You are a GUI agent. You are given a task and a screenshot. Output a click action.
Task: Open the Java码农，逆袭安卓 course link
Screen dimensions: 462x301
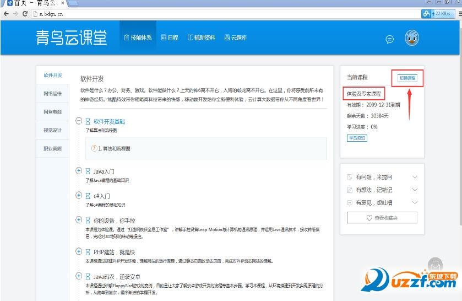point(117,277)
